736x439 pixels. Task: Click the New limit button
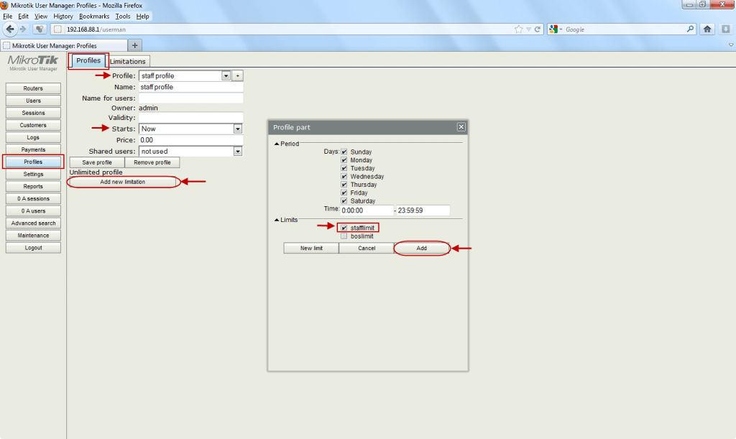point(311,248)
